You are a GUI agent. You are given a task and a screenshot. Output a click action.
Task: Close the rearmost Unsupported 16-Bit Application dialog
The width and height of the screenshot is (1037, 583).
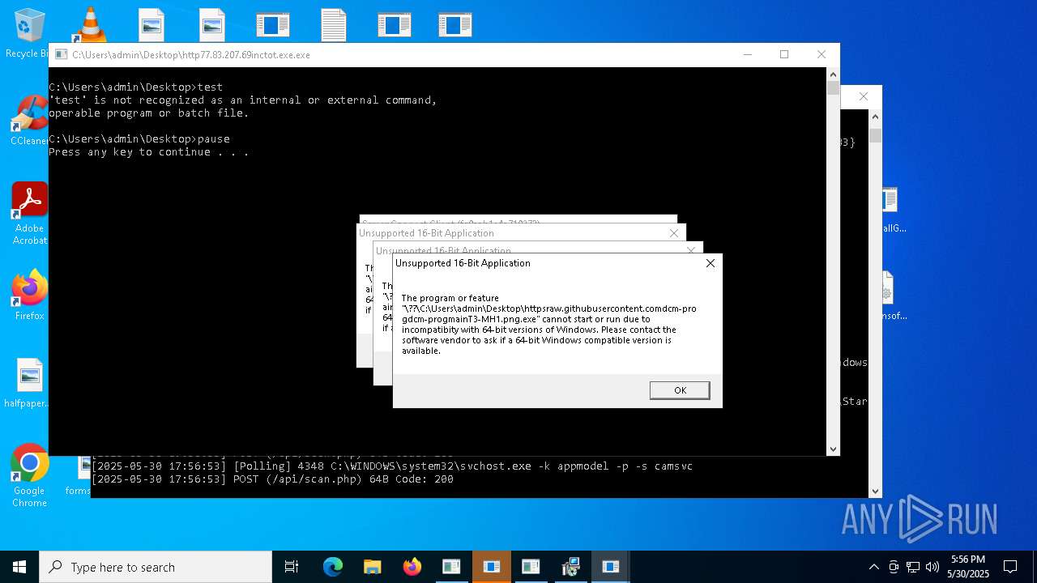tap(673, 233)
